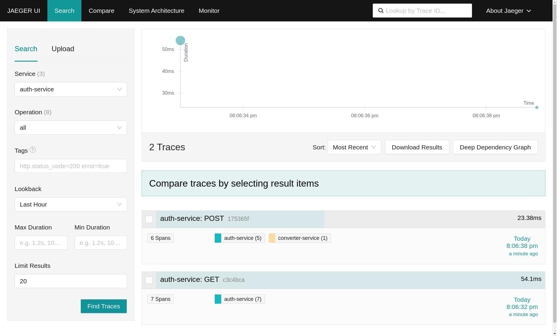Open the Lookback dropdown set to Last Hour

[70, 204]
